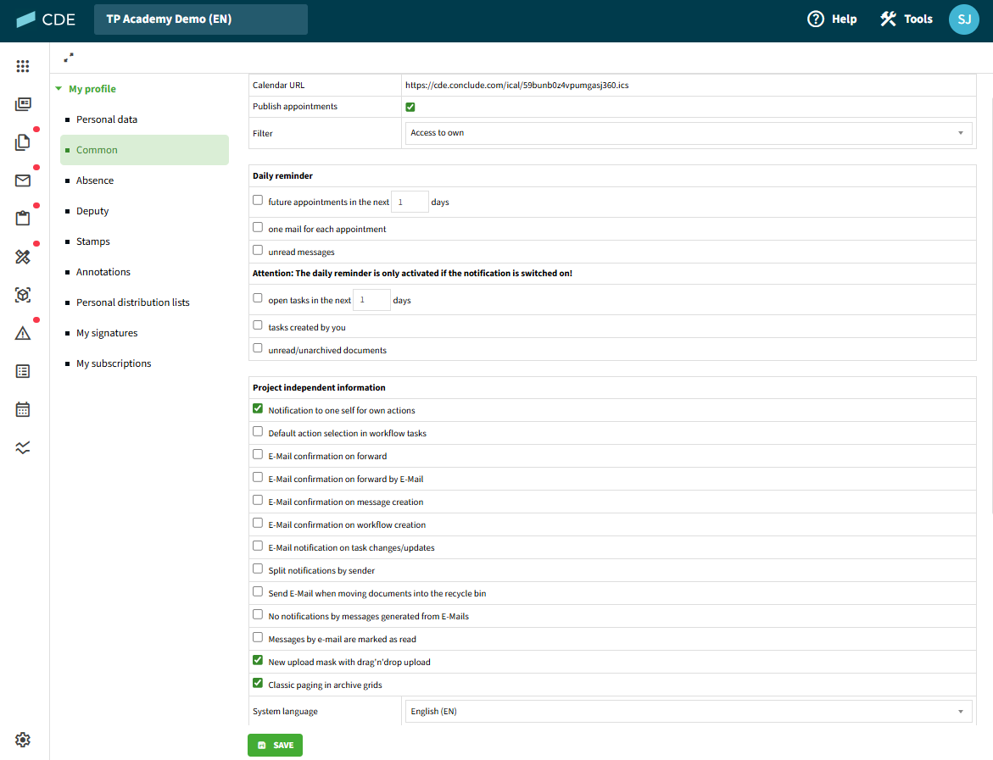The width and height of the screenshot is (993, 760).
Task: Open the calendar icon in sidebar
Action: pyautogui.click(x=23, y=410)
